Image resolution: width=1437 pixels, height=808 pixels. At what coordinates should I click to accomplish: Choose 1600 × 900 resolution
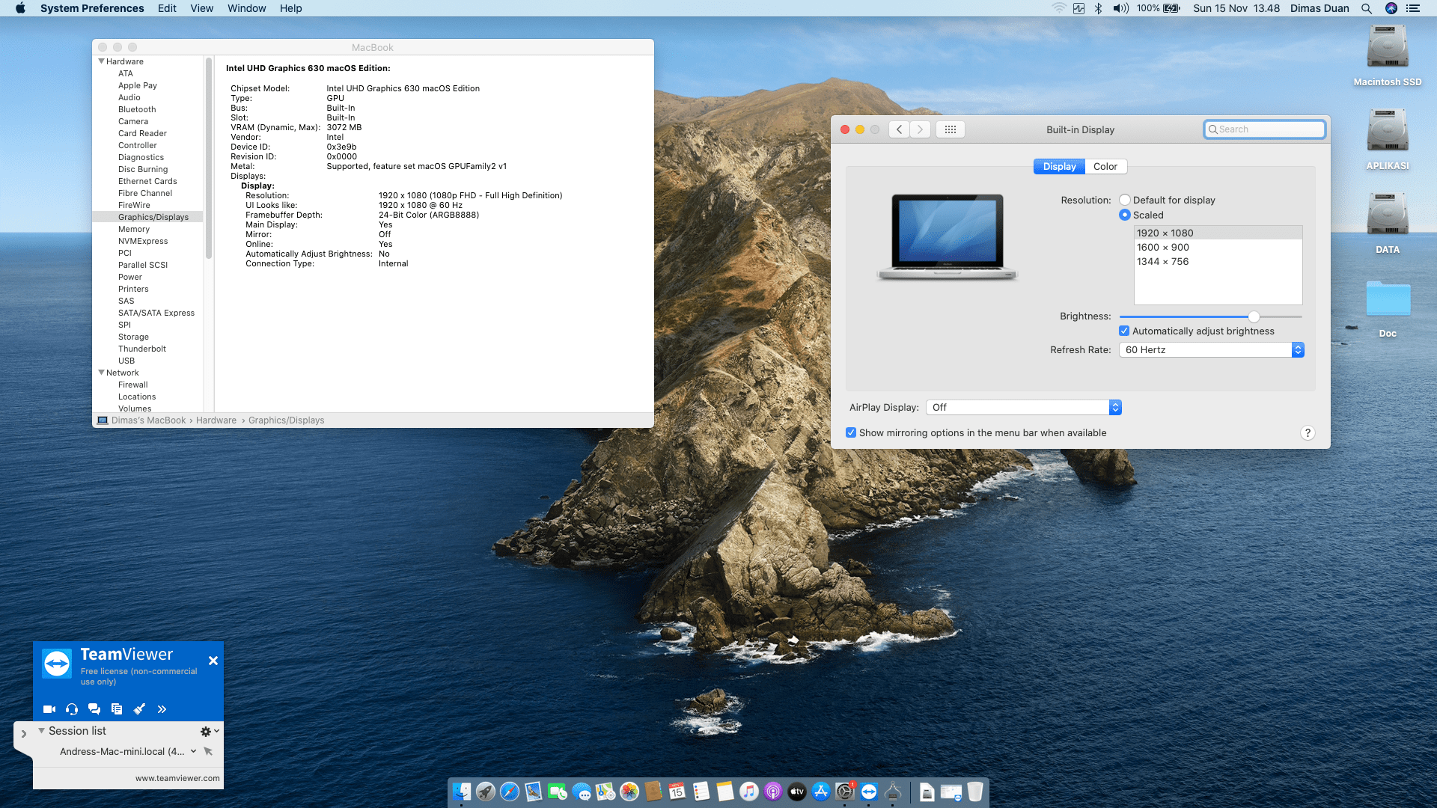pos(1218,248)
